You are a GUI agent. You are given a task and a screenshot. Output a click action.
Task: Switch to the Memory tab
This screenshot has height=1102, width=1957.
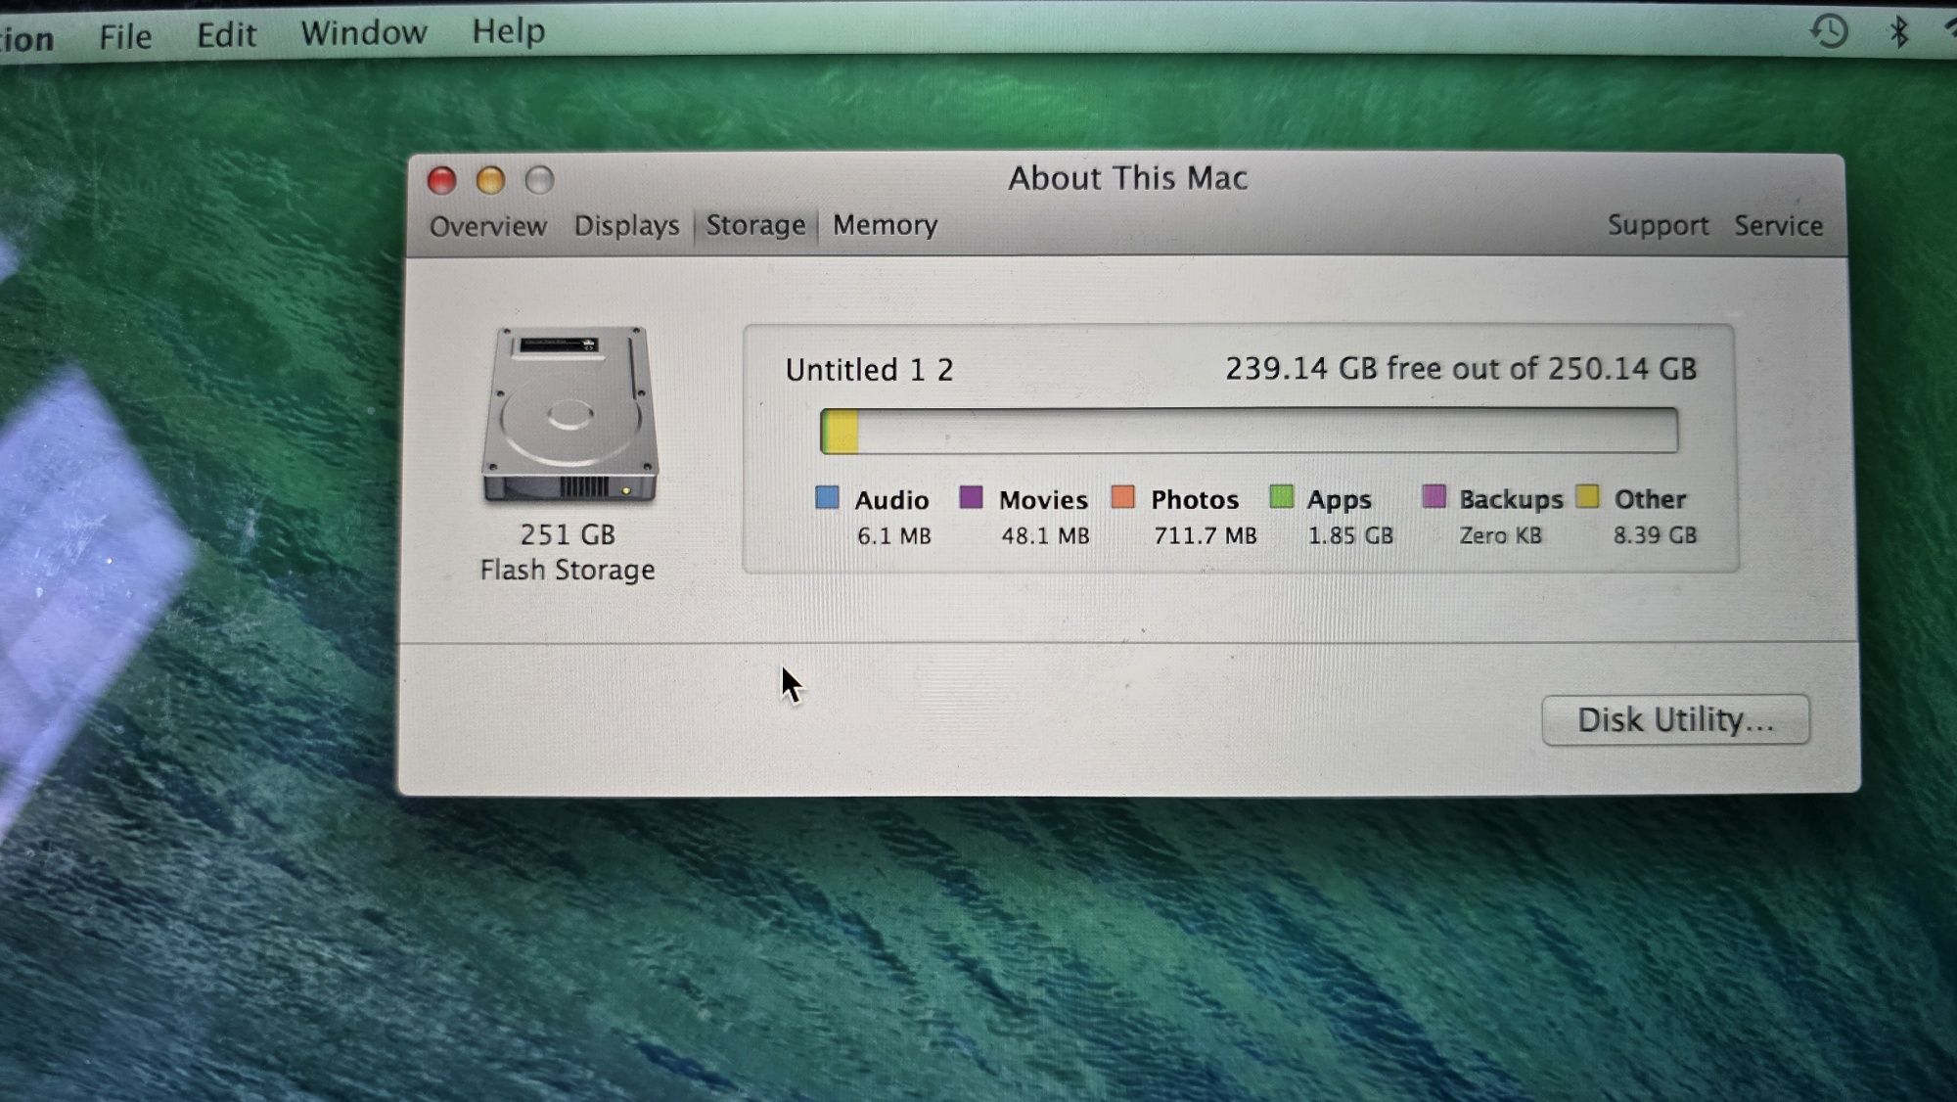click(x=885, y=225)
